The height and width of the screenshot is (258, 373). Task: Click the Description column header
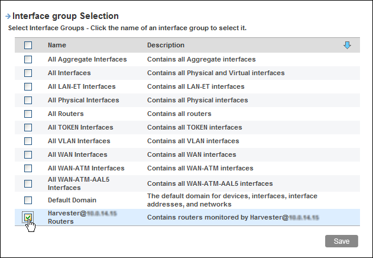166,46
